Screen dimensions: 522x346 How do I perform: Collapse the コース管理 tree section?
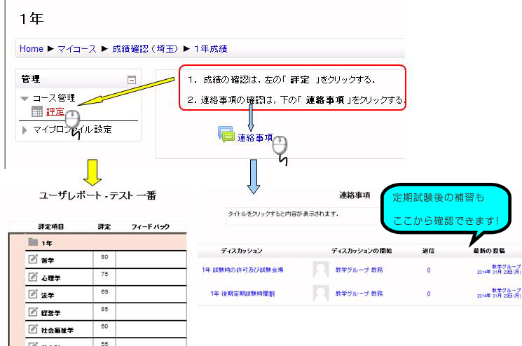(x=25, y=99)
